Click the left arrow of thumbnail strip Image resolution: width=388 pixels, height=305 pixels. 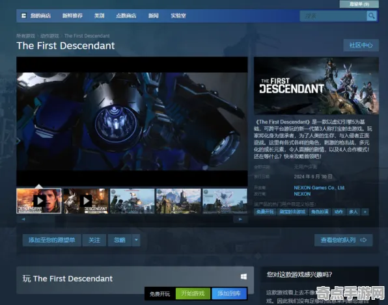23,219
